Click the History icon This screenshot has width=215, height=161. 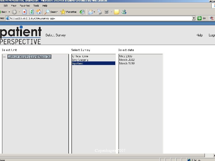82,12
